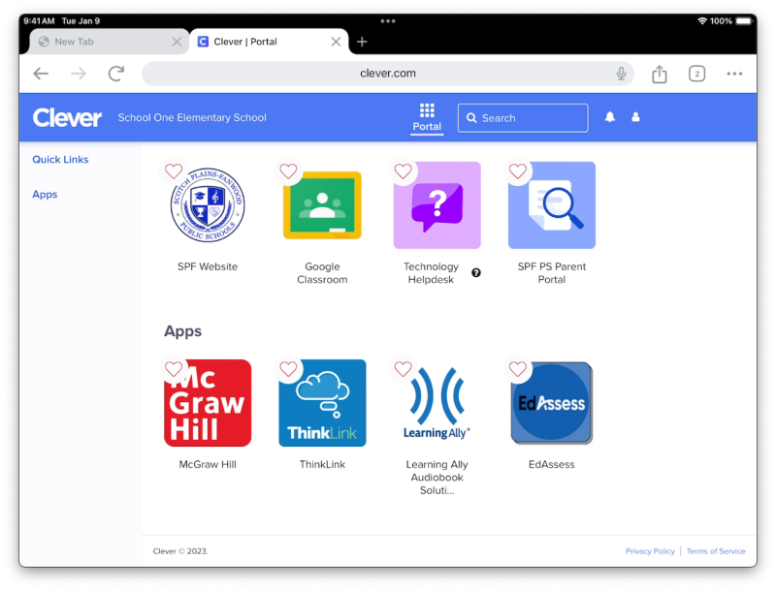
Task: Select the Portal navigation tab
Action: pos(427,117)
